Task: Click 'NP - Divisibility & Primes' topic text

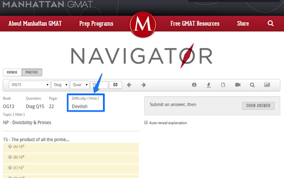Action: click(x=27, y=123)
